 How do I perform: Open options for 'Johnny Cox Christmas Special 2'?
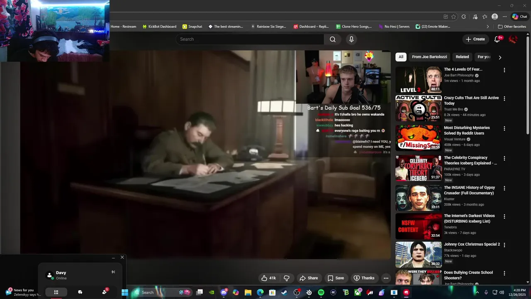[504, 245]
